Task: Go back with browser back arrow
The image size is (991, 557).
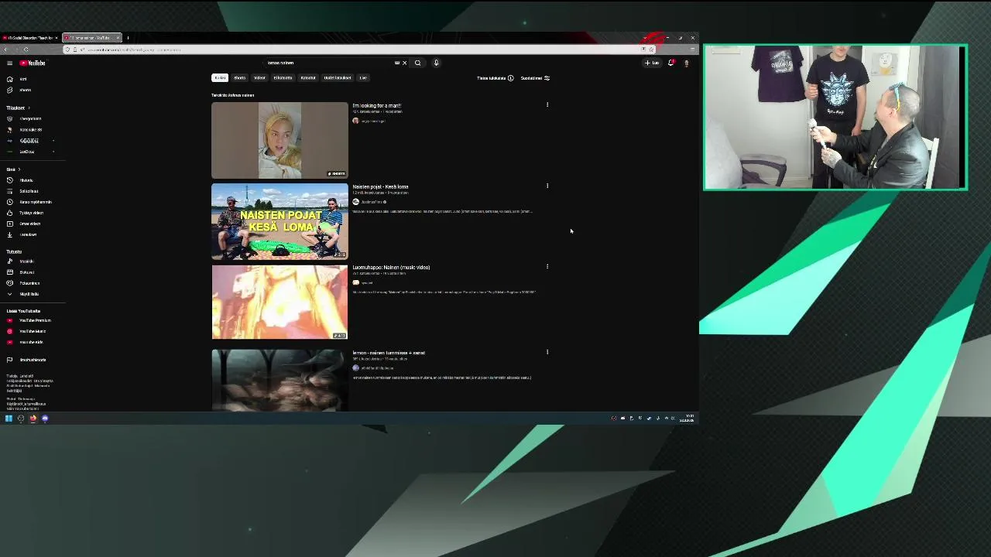Action: pos(5,50)
